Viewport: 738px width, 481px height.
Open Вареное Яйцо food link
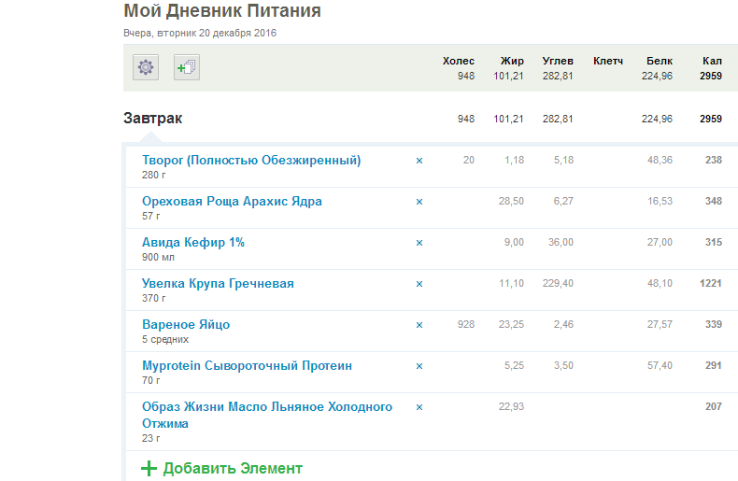tap(186, 325)
